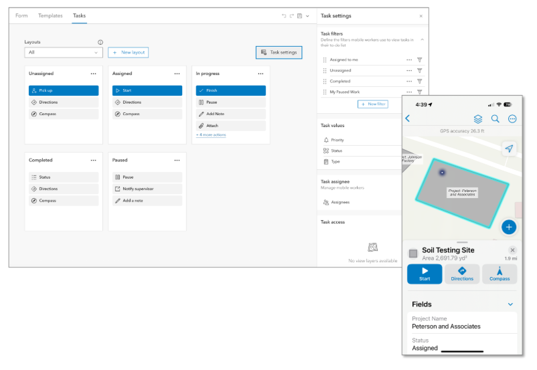Go back in the mobile app
537x370 pixels.
tap(408, 118)
